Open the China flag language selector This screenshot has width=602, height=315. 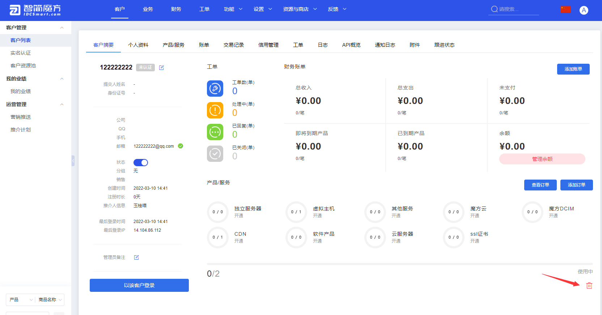pos(565,9)
